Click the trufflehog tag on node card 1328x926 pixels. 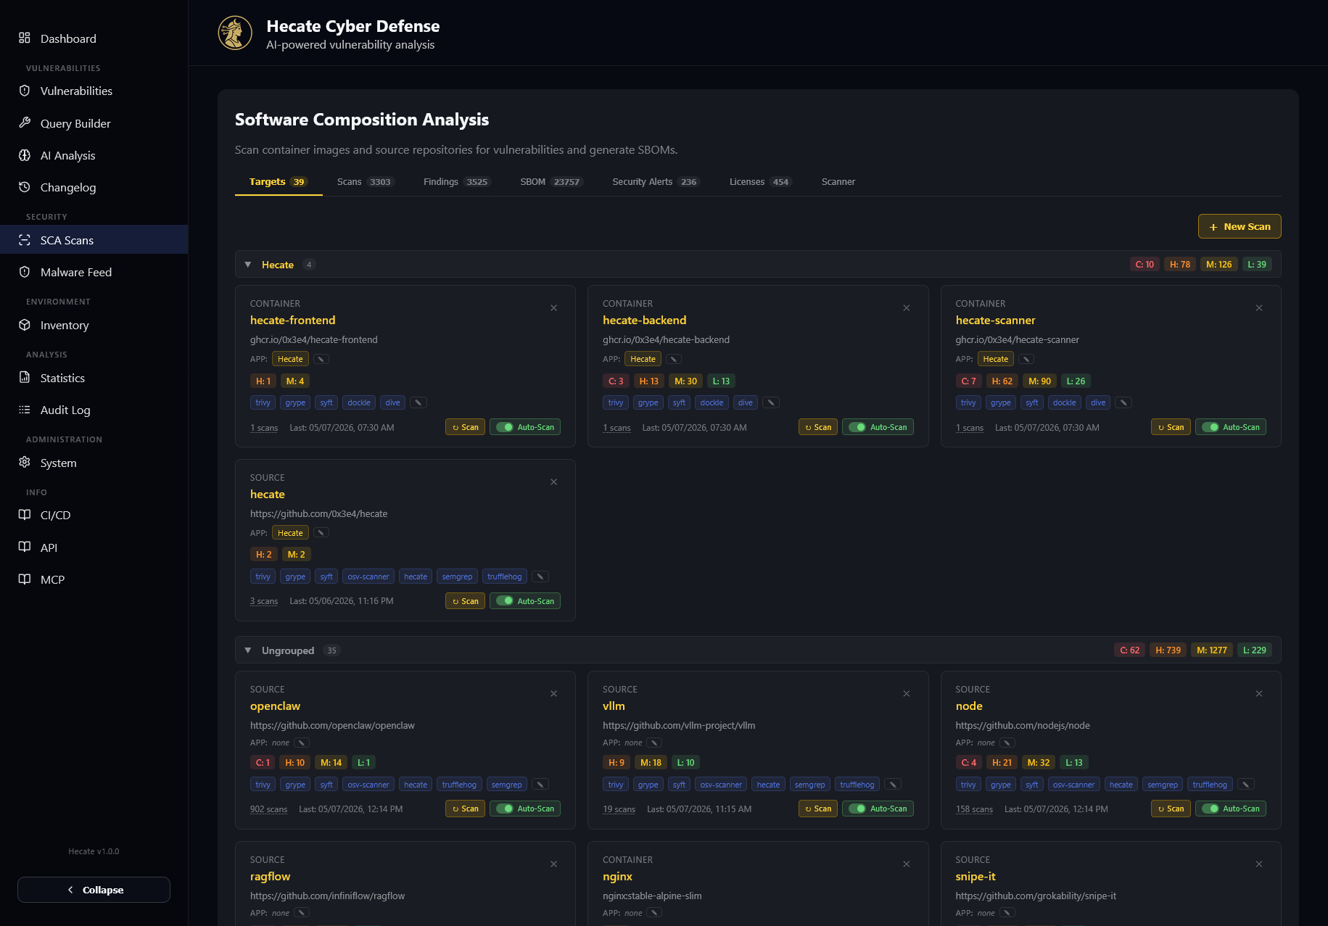click(1210, 785)
